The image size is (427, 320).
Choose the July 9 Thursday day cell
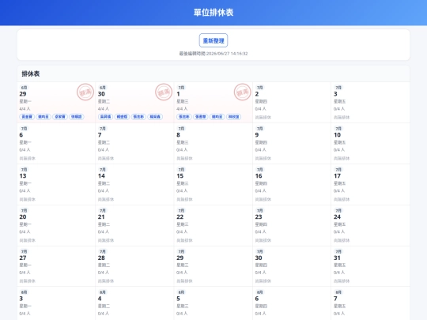[292, 143]
